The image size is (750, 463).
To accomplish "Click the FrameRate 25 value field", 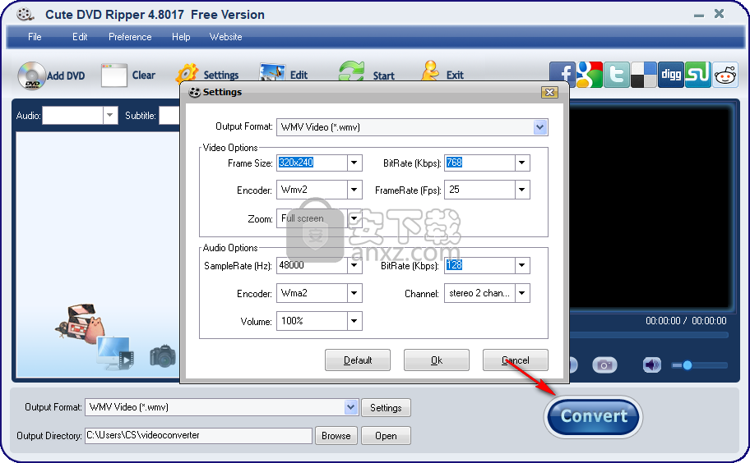I will (480, 190).
